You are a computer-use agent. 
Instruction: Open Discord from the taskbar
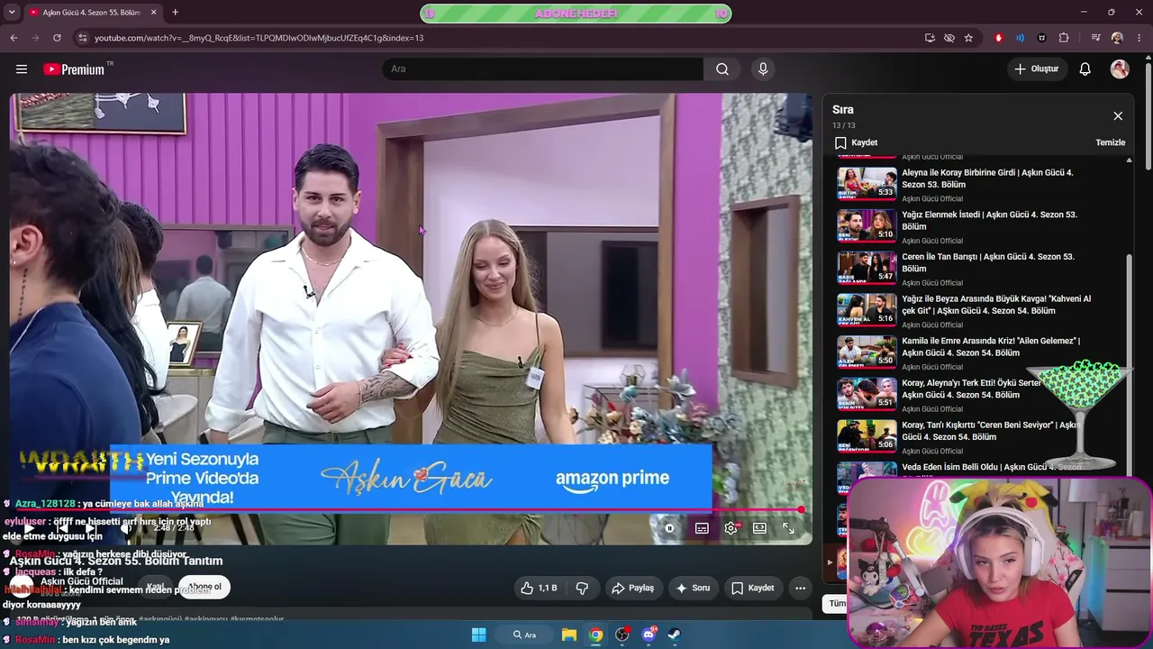(x=649, y=635)
